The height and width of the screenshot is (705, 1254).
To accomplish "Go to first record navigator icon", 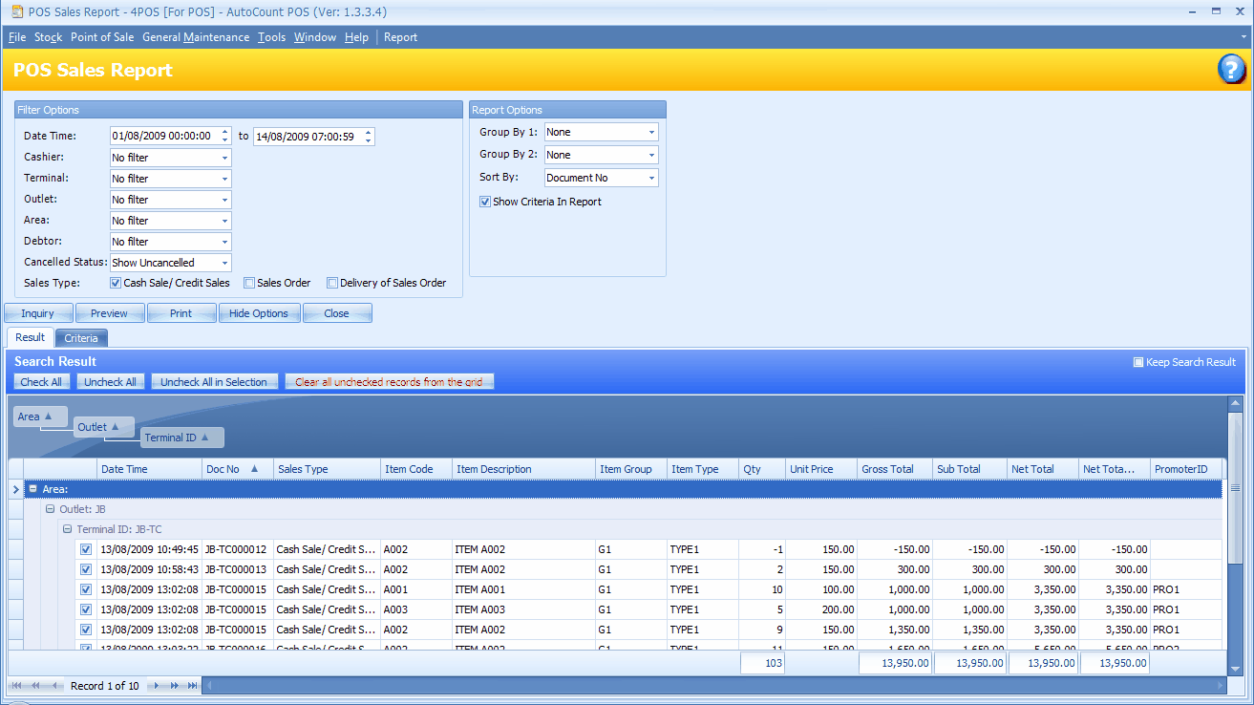I will click(x=17, y=686).
